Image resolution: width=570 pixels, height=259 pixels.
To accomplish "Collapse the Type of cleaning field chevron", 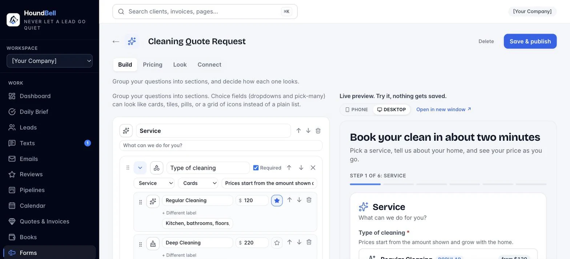I will [x=140, y=168].
